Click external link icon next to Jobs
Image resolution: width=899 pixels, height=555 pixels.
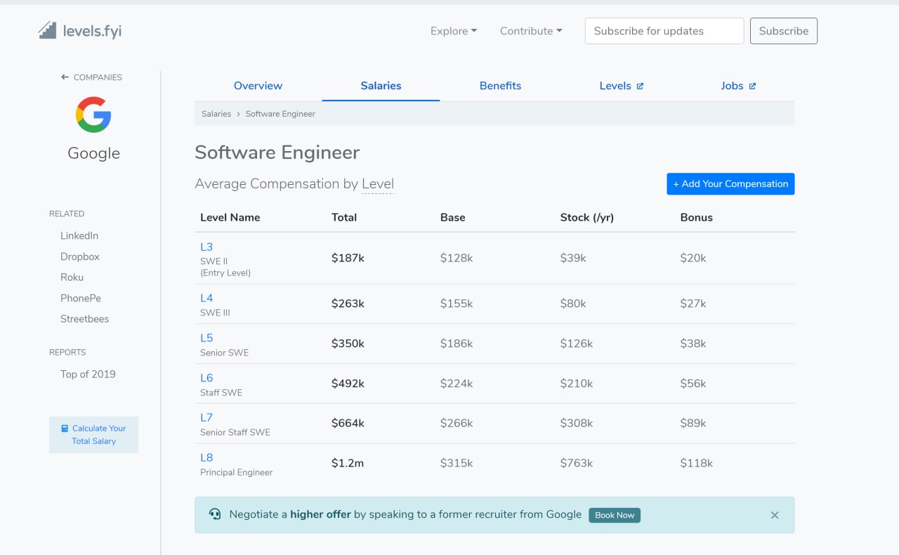(x=752, y=86)
